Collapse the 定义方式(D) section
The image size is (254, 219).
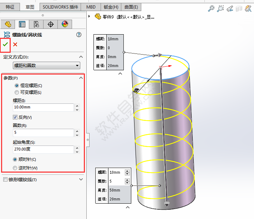pyautogui.click(x=81, y=57)
